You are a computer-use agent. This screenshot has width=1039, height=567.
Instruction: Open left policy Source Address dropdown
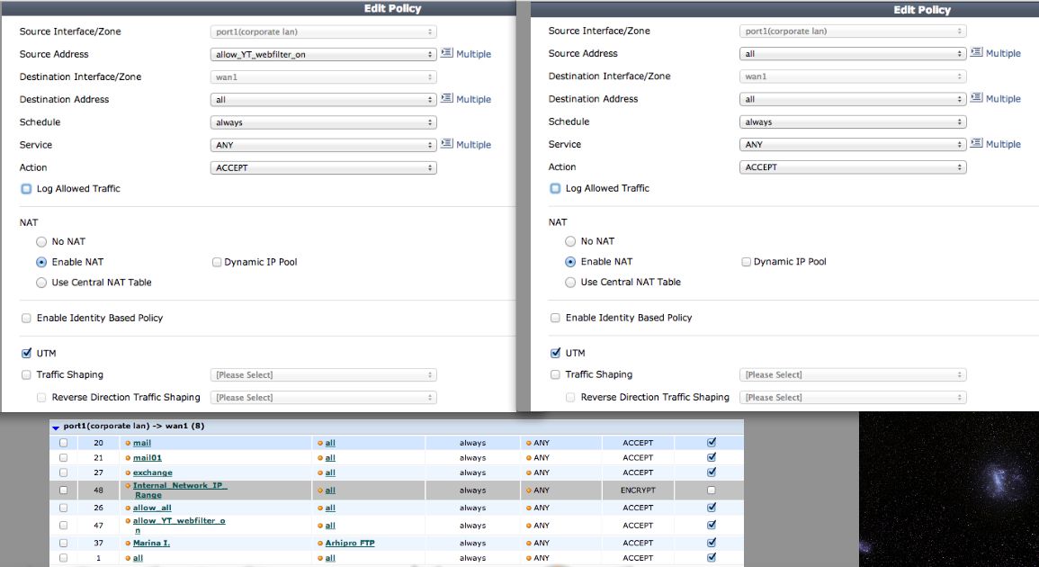point(323,54)
